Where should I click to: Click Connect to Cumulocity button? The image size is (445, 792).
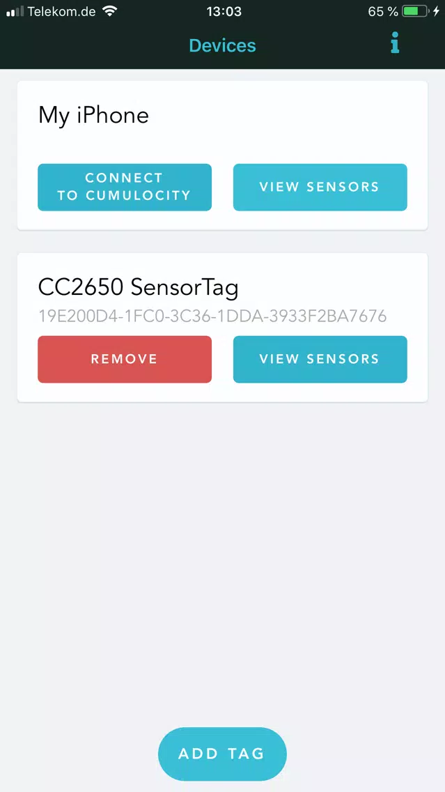125,187
